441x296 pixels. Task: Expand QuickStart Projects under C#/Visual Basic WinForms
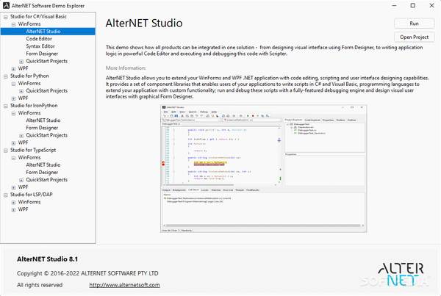(x=21, y=62)
